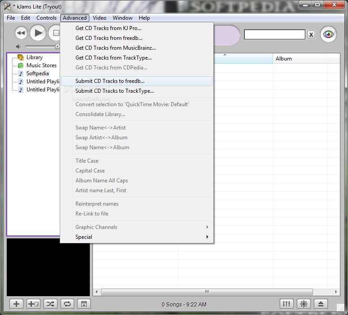Choose Get CD Tracks from CDPedia
The height and width of the screenshot is (315, 348).
[137, 68]
